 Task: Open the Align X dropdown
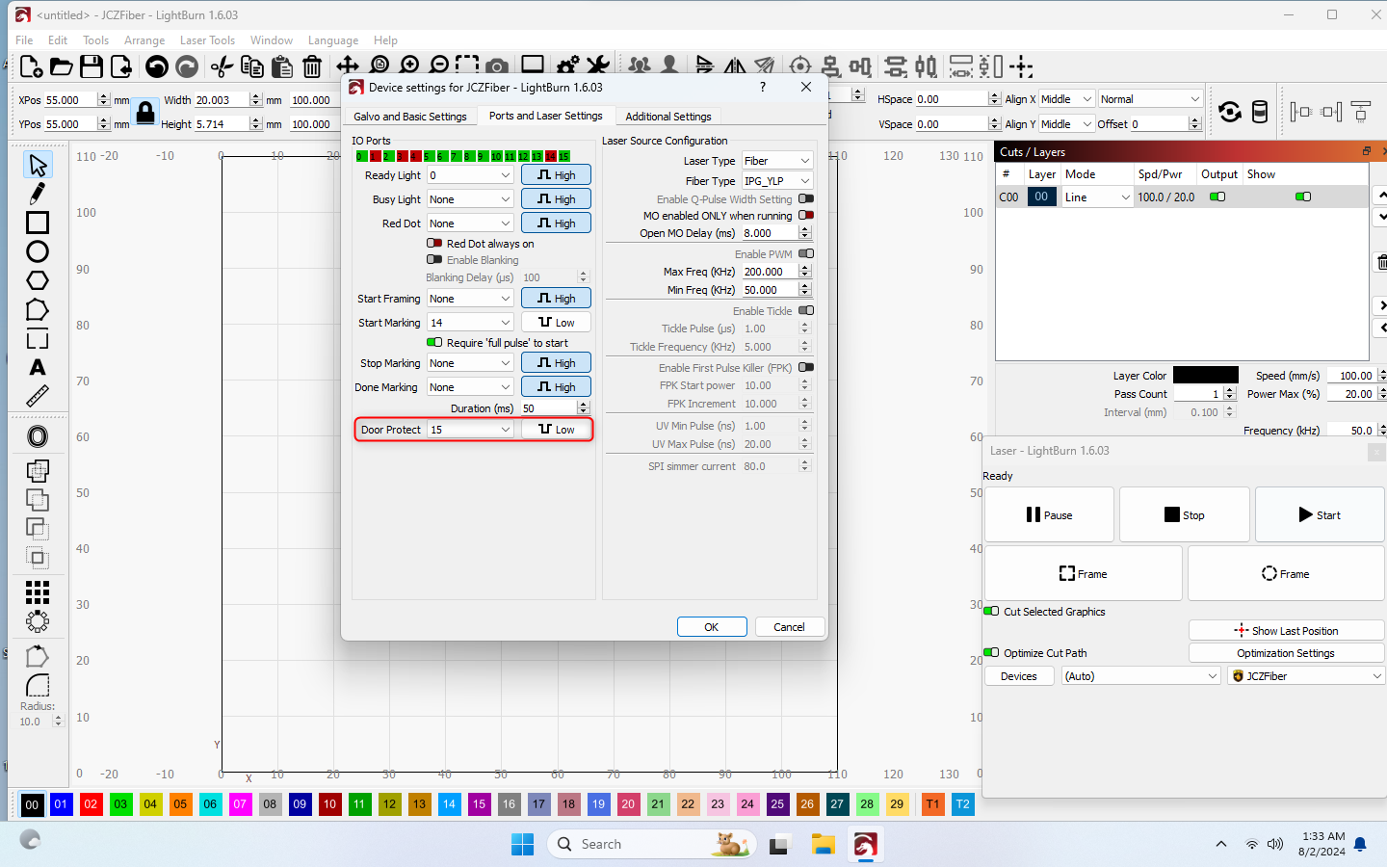1066,99
